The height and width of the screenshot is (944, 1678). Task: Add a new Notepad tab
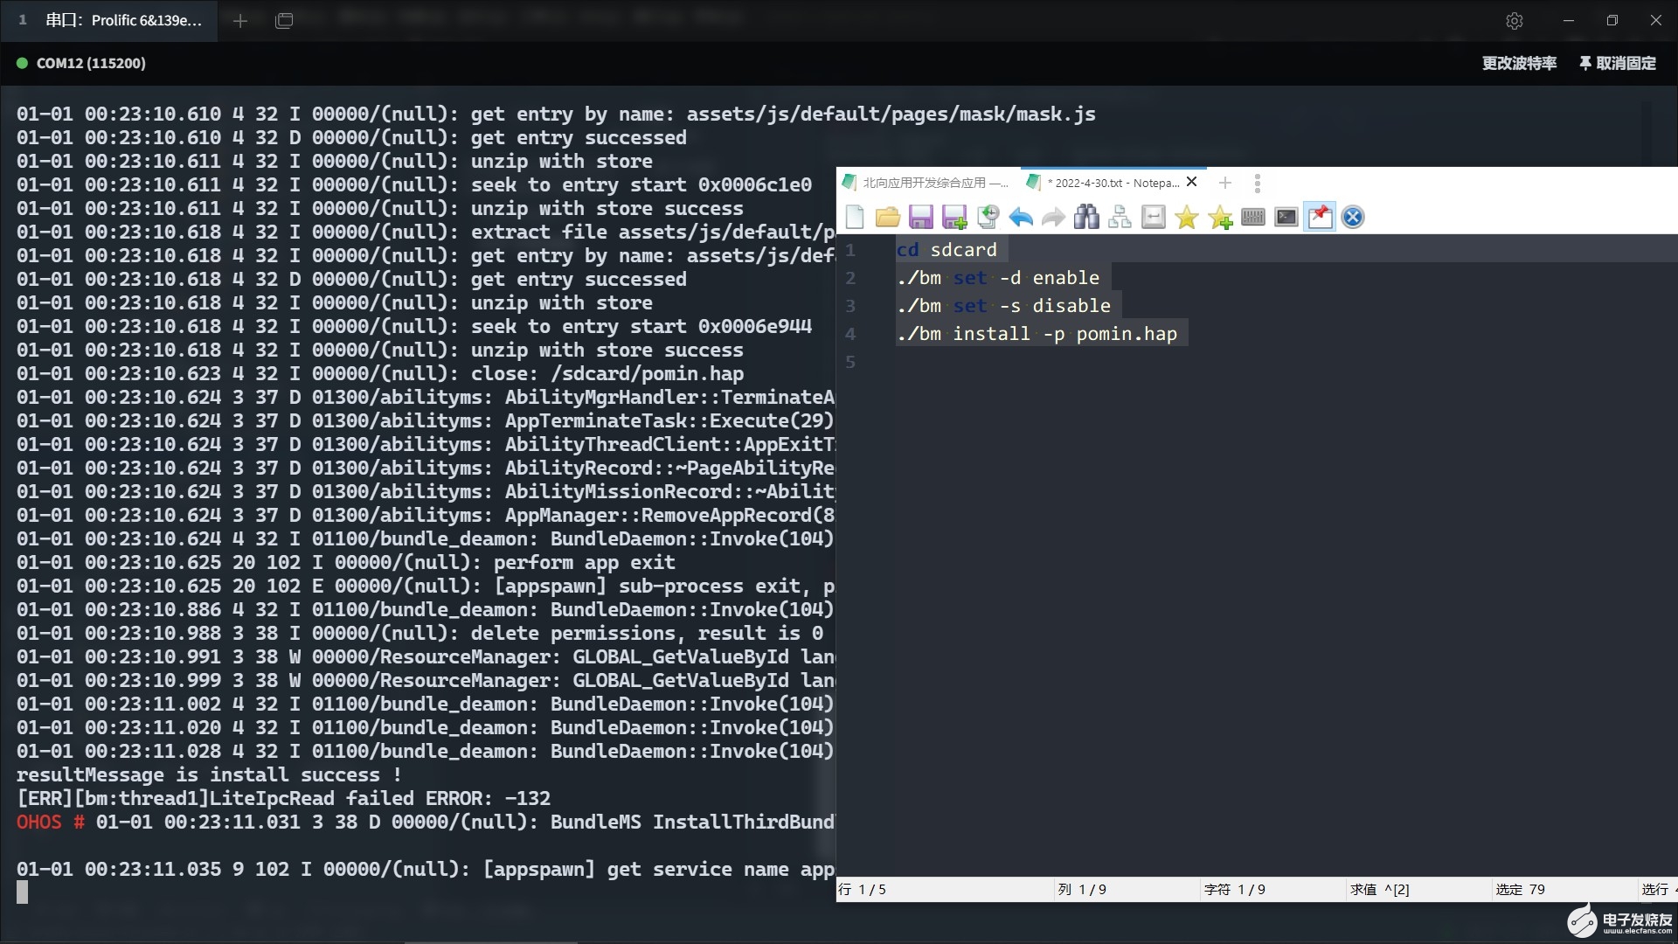point(1225,183)
